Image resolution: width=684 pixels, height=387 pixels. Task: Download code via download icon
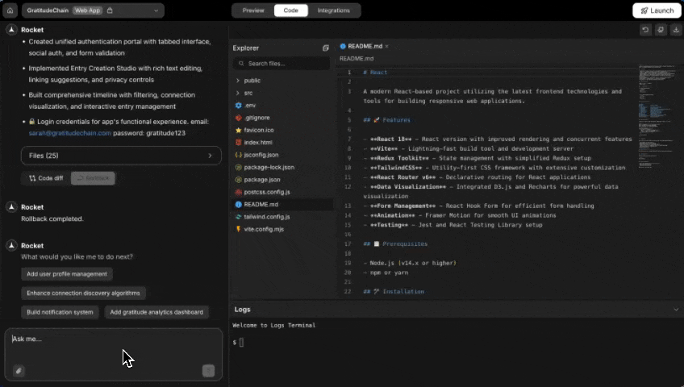[676, 30]
